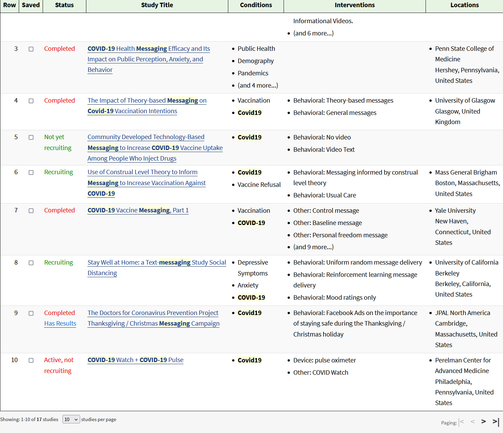
Task: Click 'Other: Personal freedom message' intervention
Action: (340, 235)
